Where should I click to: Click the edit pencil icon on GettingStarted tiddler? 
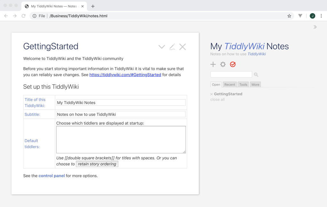pos(172,47)
